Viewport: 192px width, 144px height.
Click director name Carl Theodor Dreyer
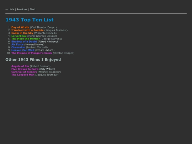point(43,27)
